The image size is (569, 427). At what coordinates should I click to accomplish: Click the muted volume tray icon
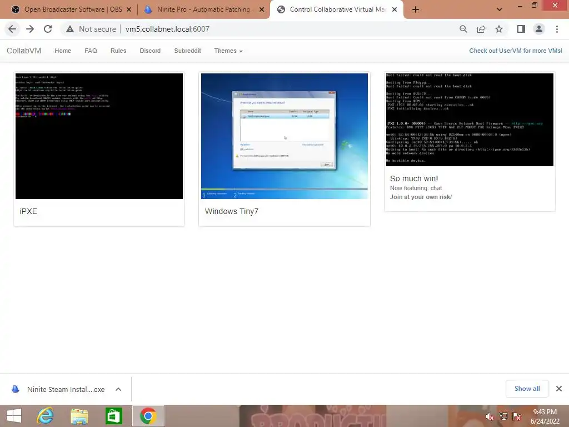coord(490,416)
